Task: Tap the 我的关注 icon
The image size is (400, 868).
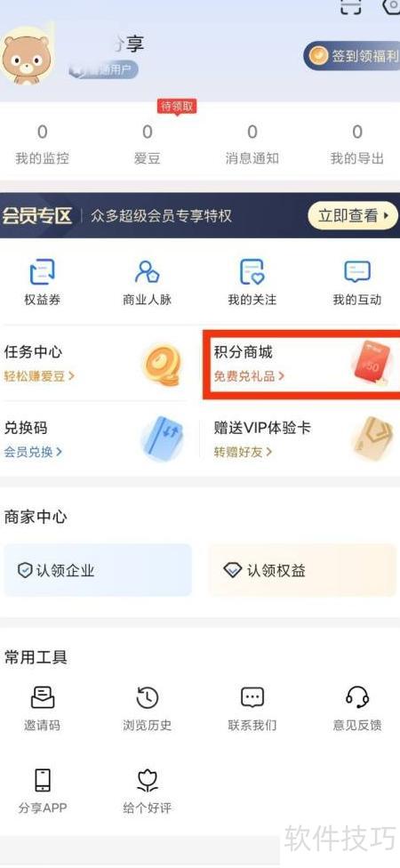Action: point(252,272)
